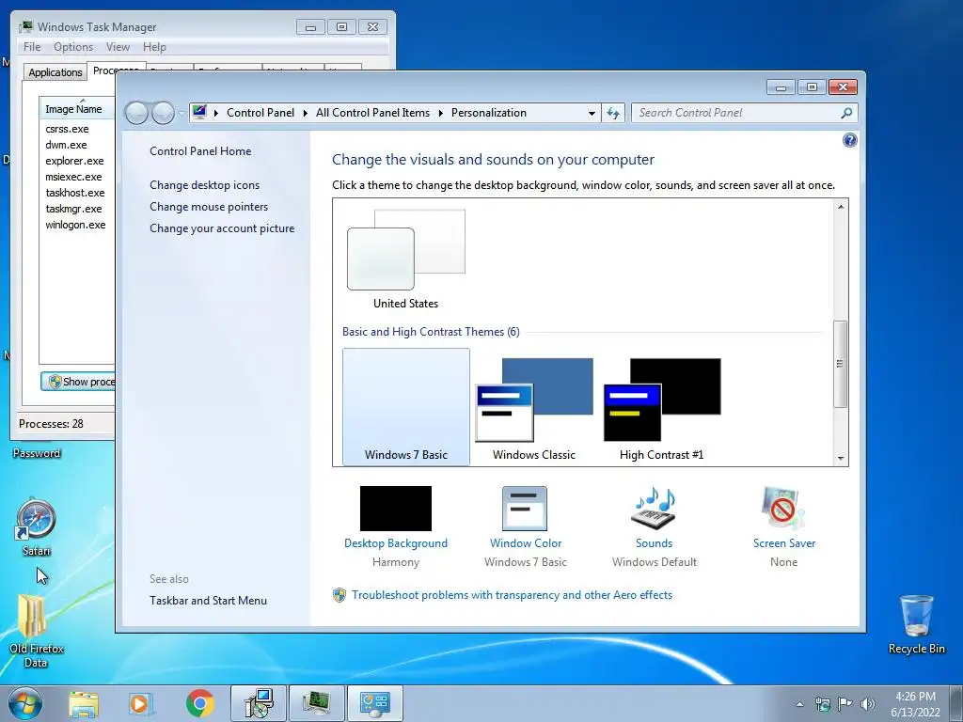Open the Window Color icon
The image size is (963, 722).
525,509
